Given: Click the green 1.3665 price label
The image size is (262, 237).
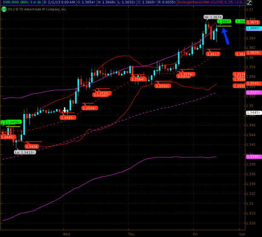Looking at the screenshot, I should point(224,21).
